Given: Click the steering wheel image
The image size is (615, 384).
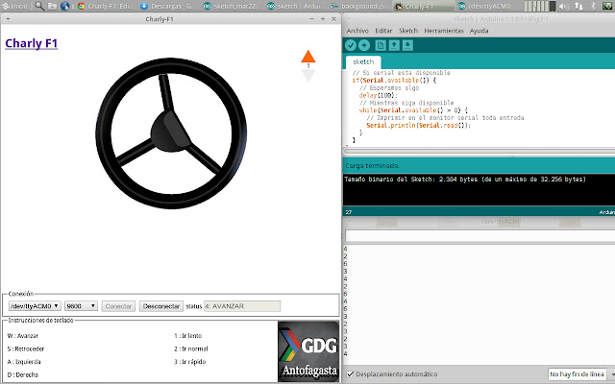Looking at the screenshot, I should (x=171, y=133).
